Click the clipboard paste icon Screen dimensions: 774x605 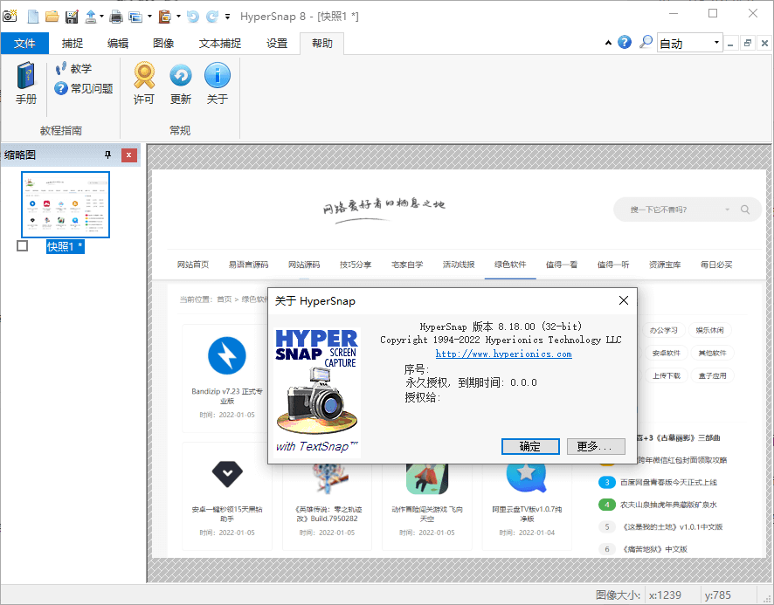coord(164,17)
